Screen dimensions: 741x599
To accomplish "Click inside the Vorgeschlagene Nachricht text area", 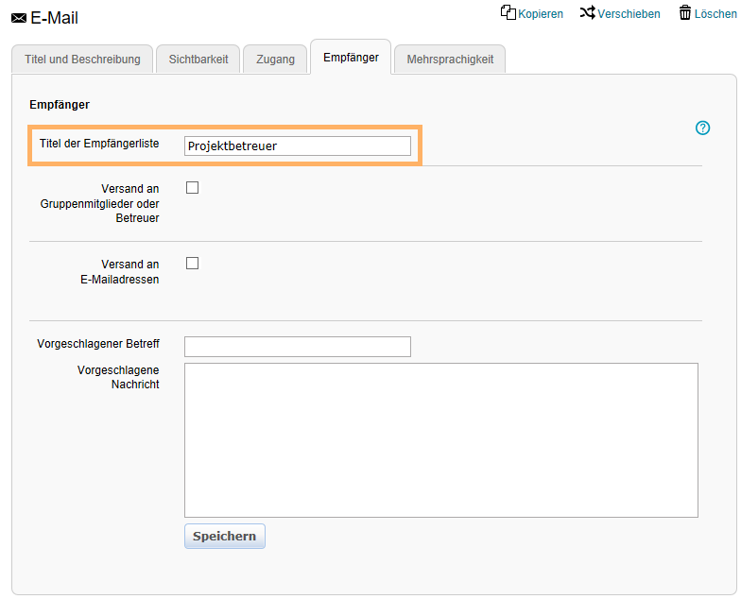I will pos(440,439).
